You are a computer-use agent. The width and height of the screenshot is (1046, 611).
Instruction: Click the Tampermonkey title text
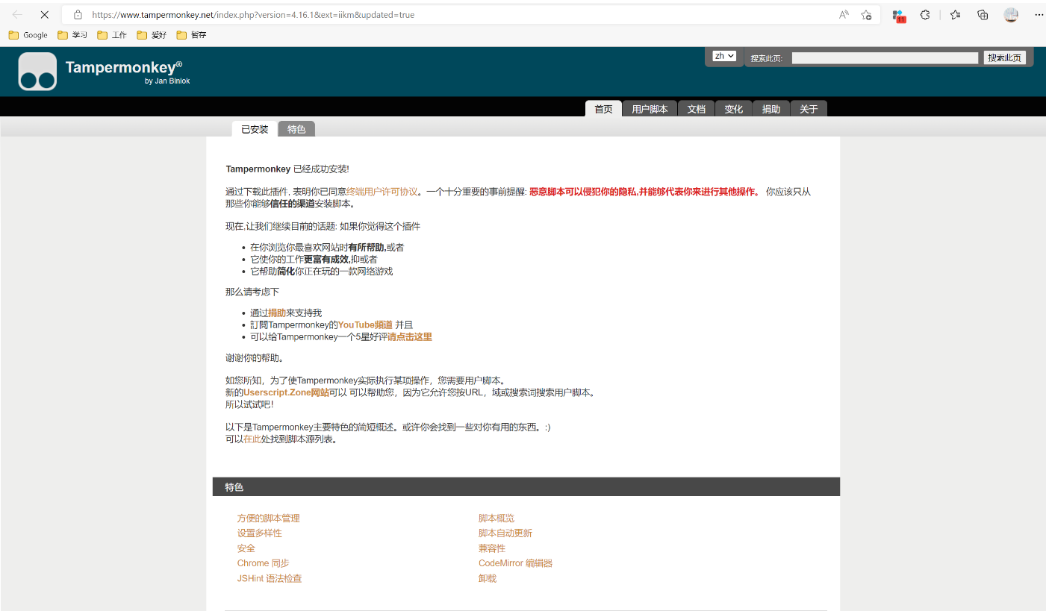point(124,67)
